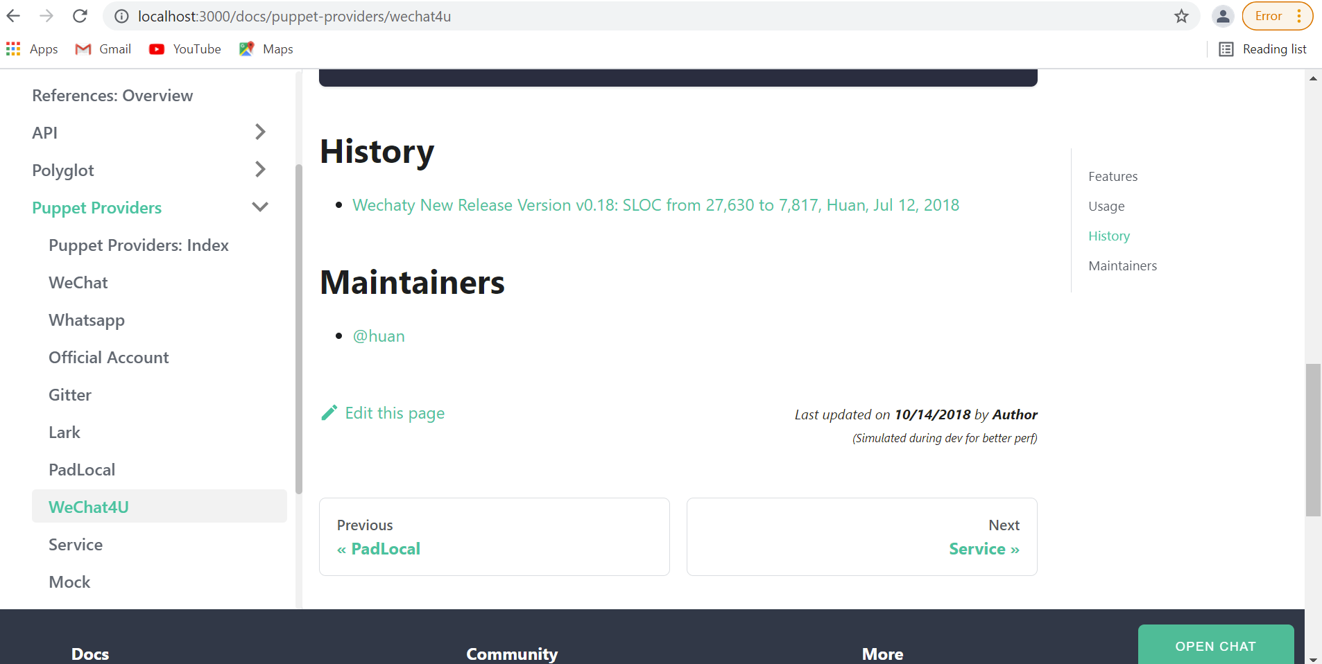This screenshot has width=1322, height=664.
Task: Open the Official Account provider page
Action: 109,358
